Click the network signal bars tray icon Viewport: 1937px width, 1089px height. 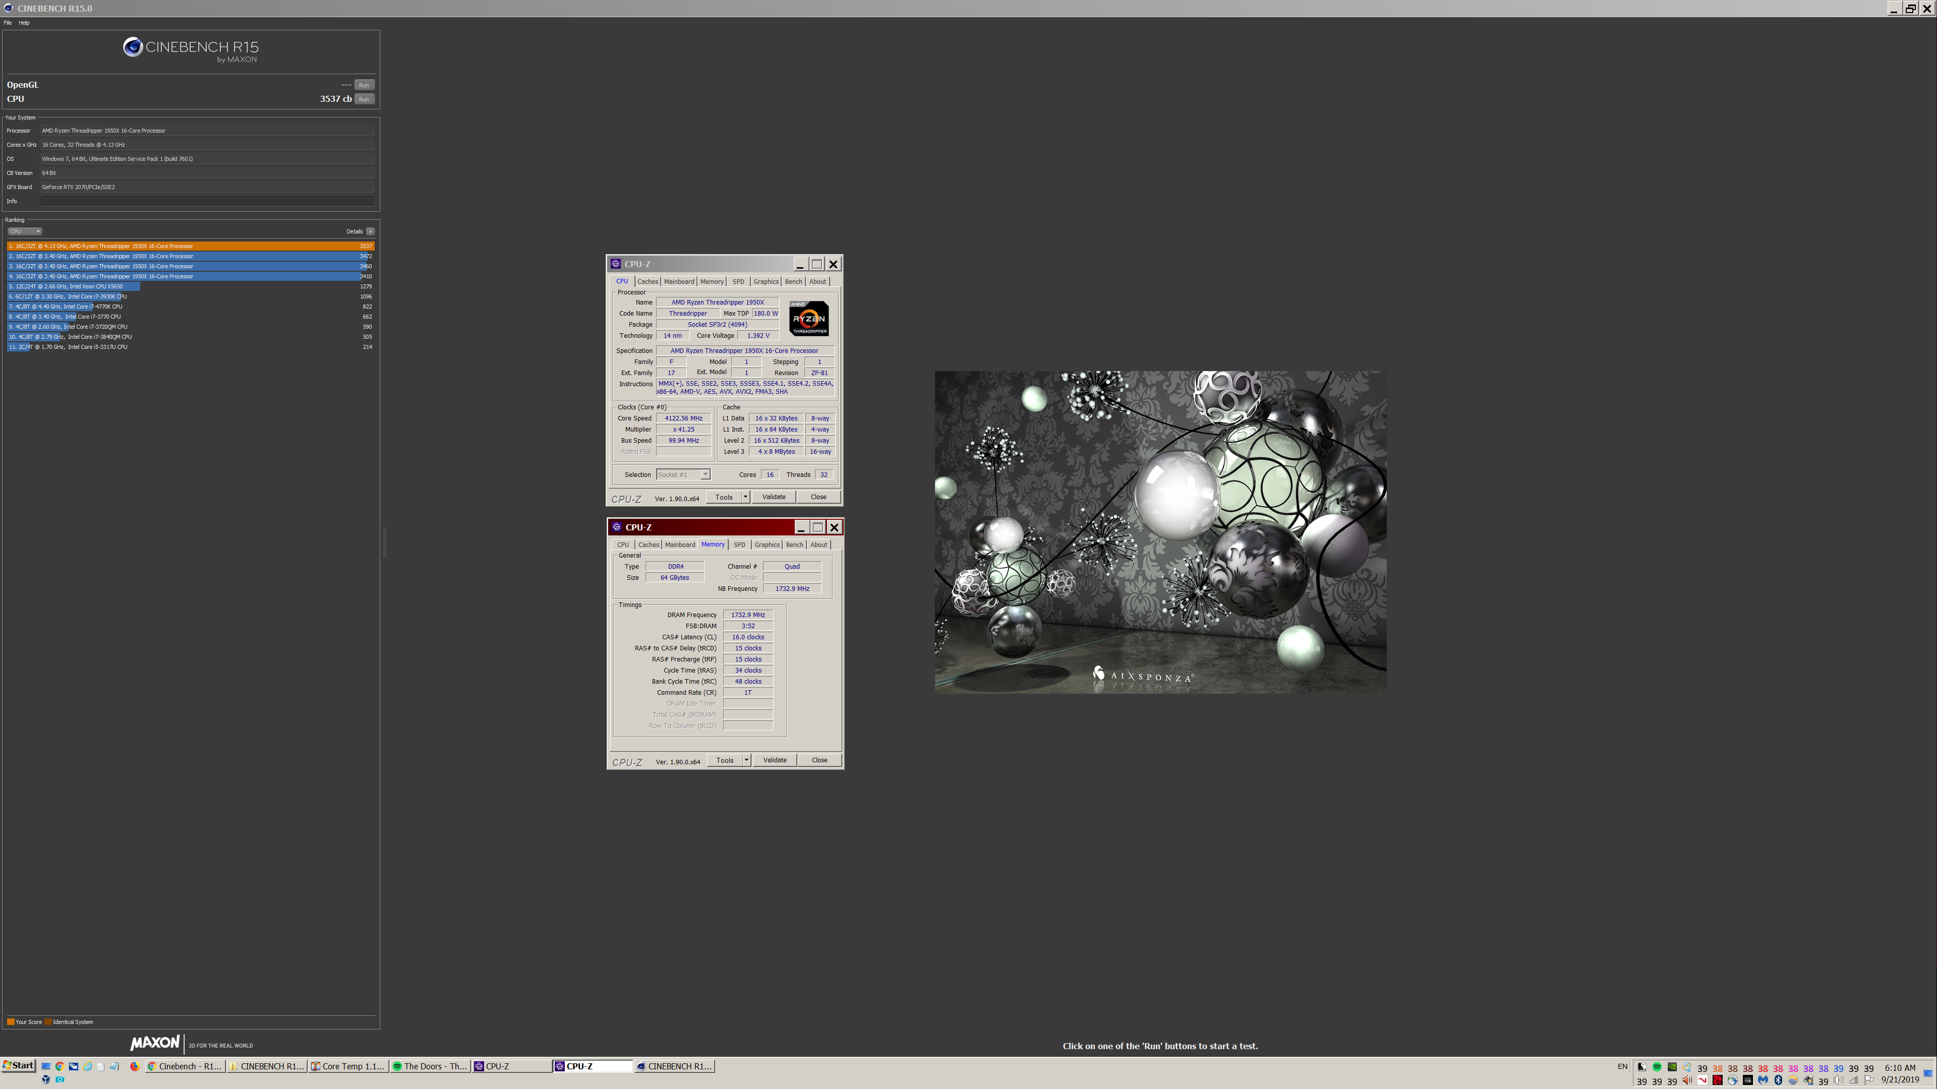(x=1853, y=1081)
